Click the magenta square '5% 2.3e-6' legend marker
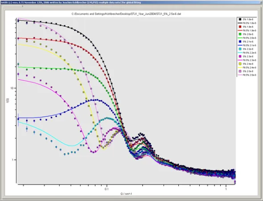Viewport: 263px width, 201px height. pos(240,56)
